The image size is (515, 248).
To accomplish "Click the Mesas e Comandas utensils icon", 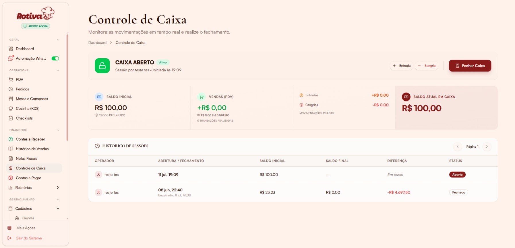I will coord(11,99).
